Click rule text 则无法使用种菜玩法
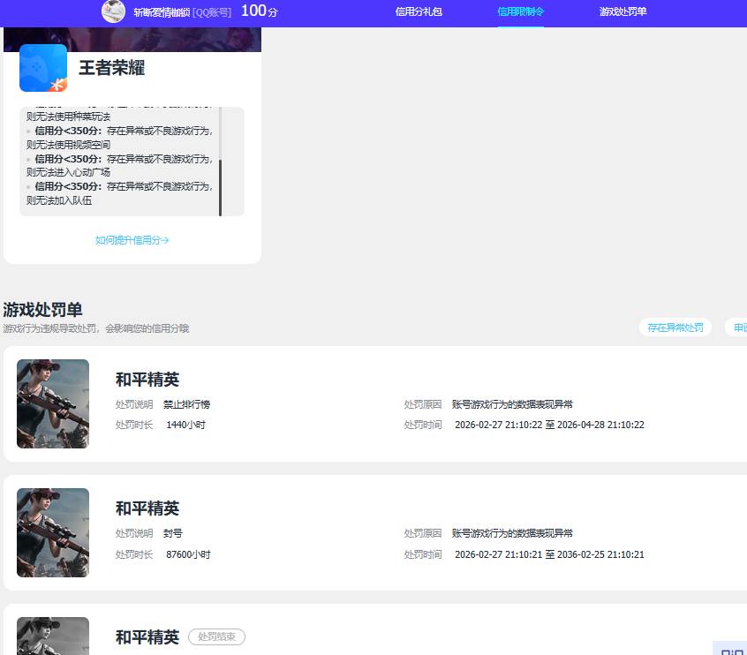The height and width of the screenshot is (655, 747). 68,117
